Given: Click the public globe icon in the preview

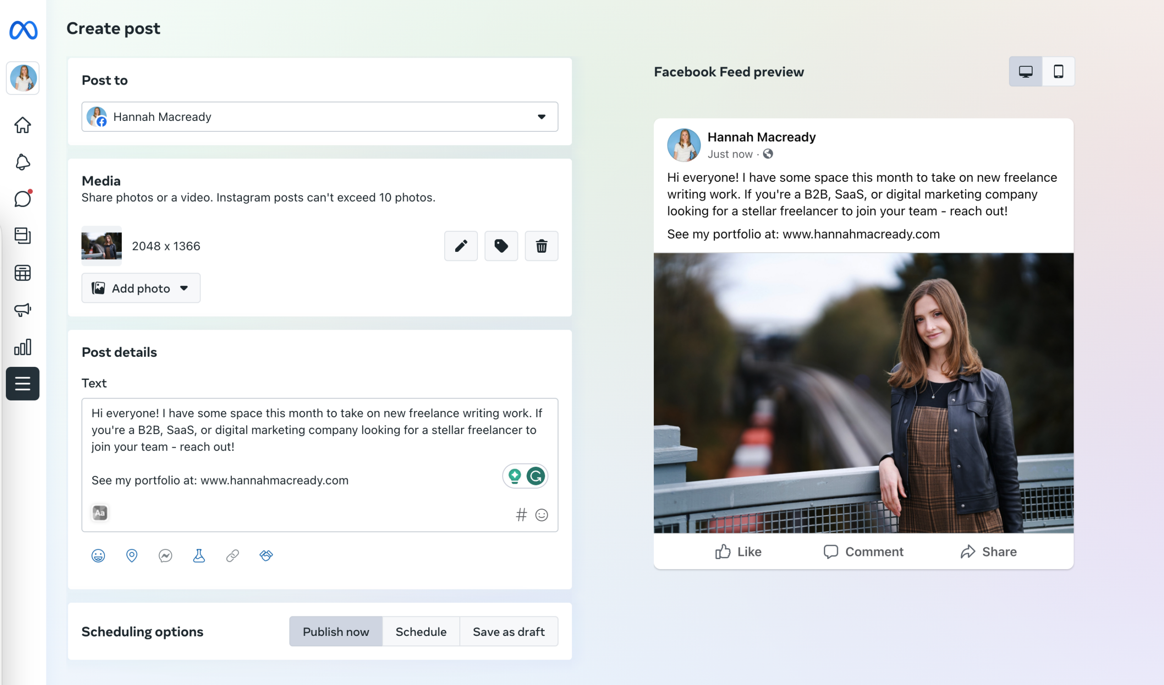Looking at the screenshot, I should [768, 154].
